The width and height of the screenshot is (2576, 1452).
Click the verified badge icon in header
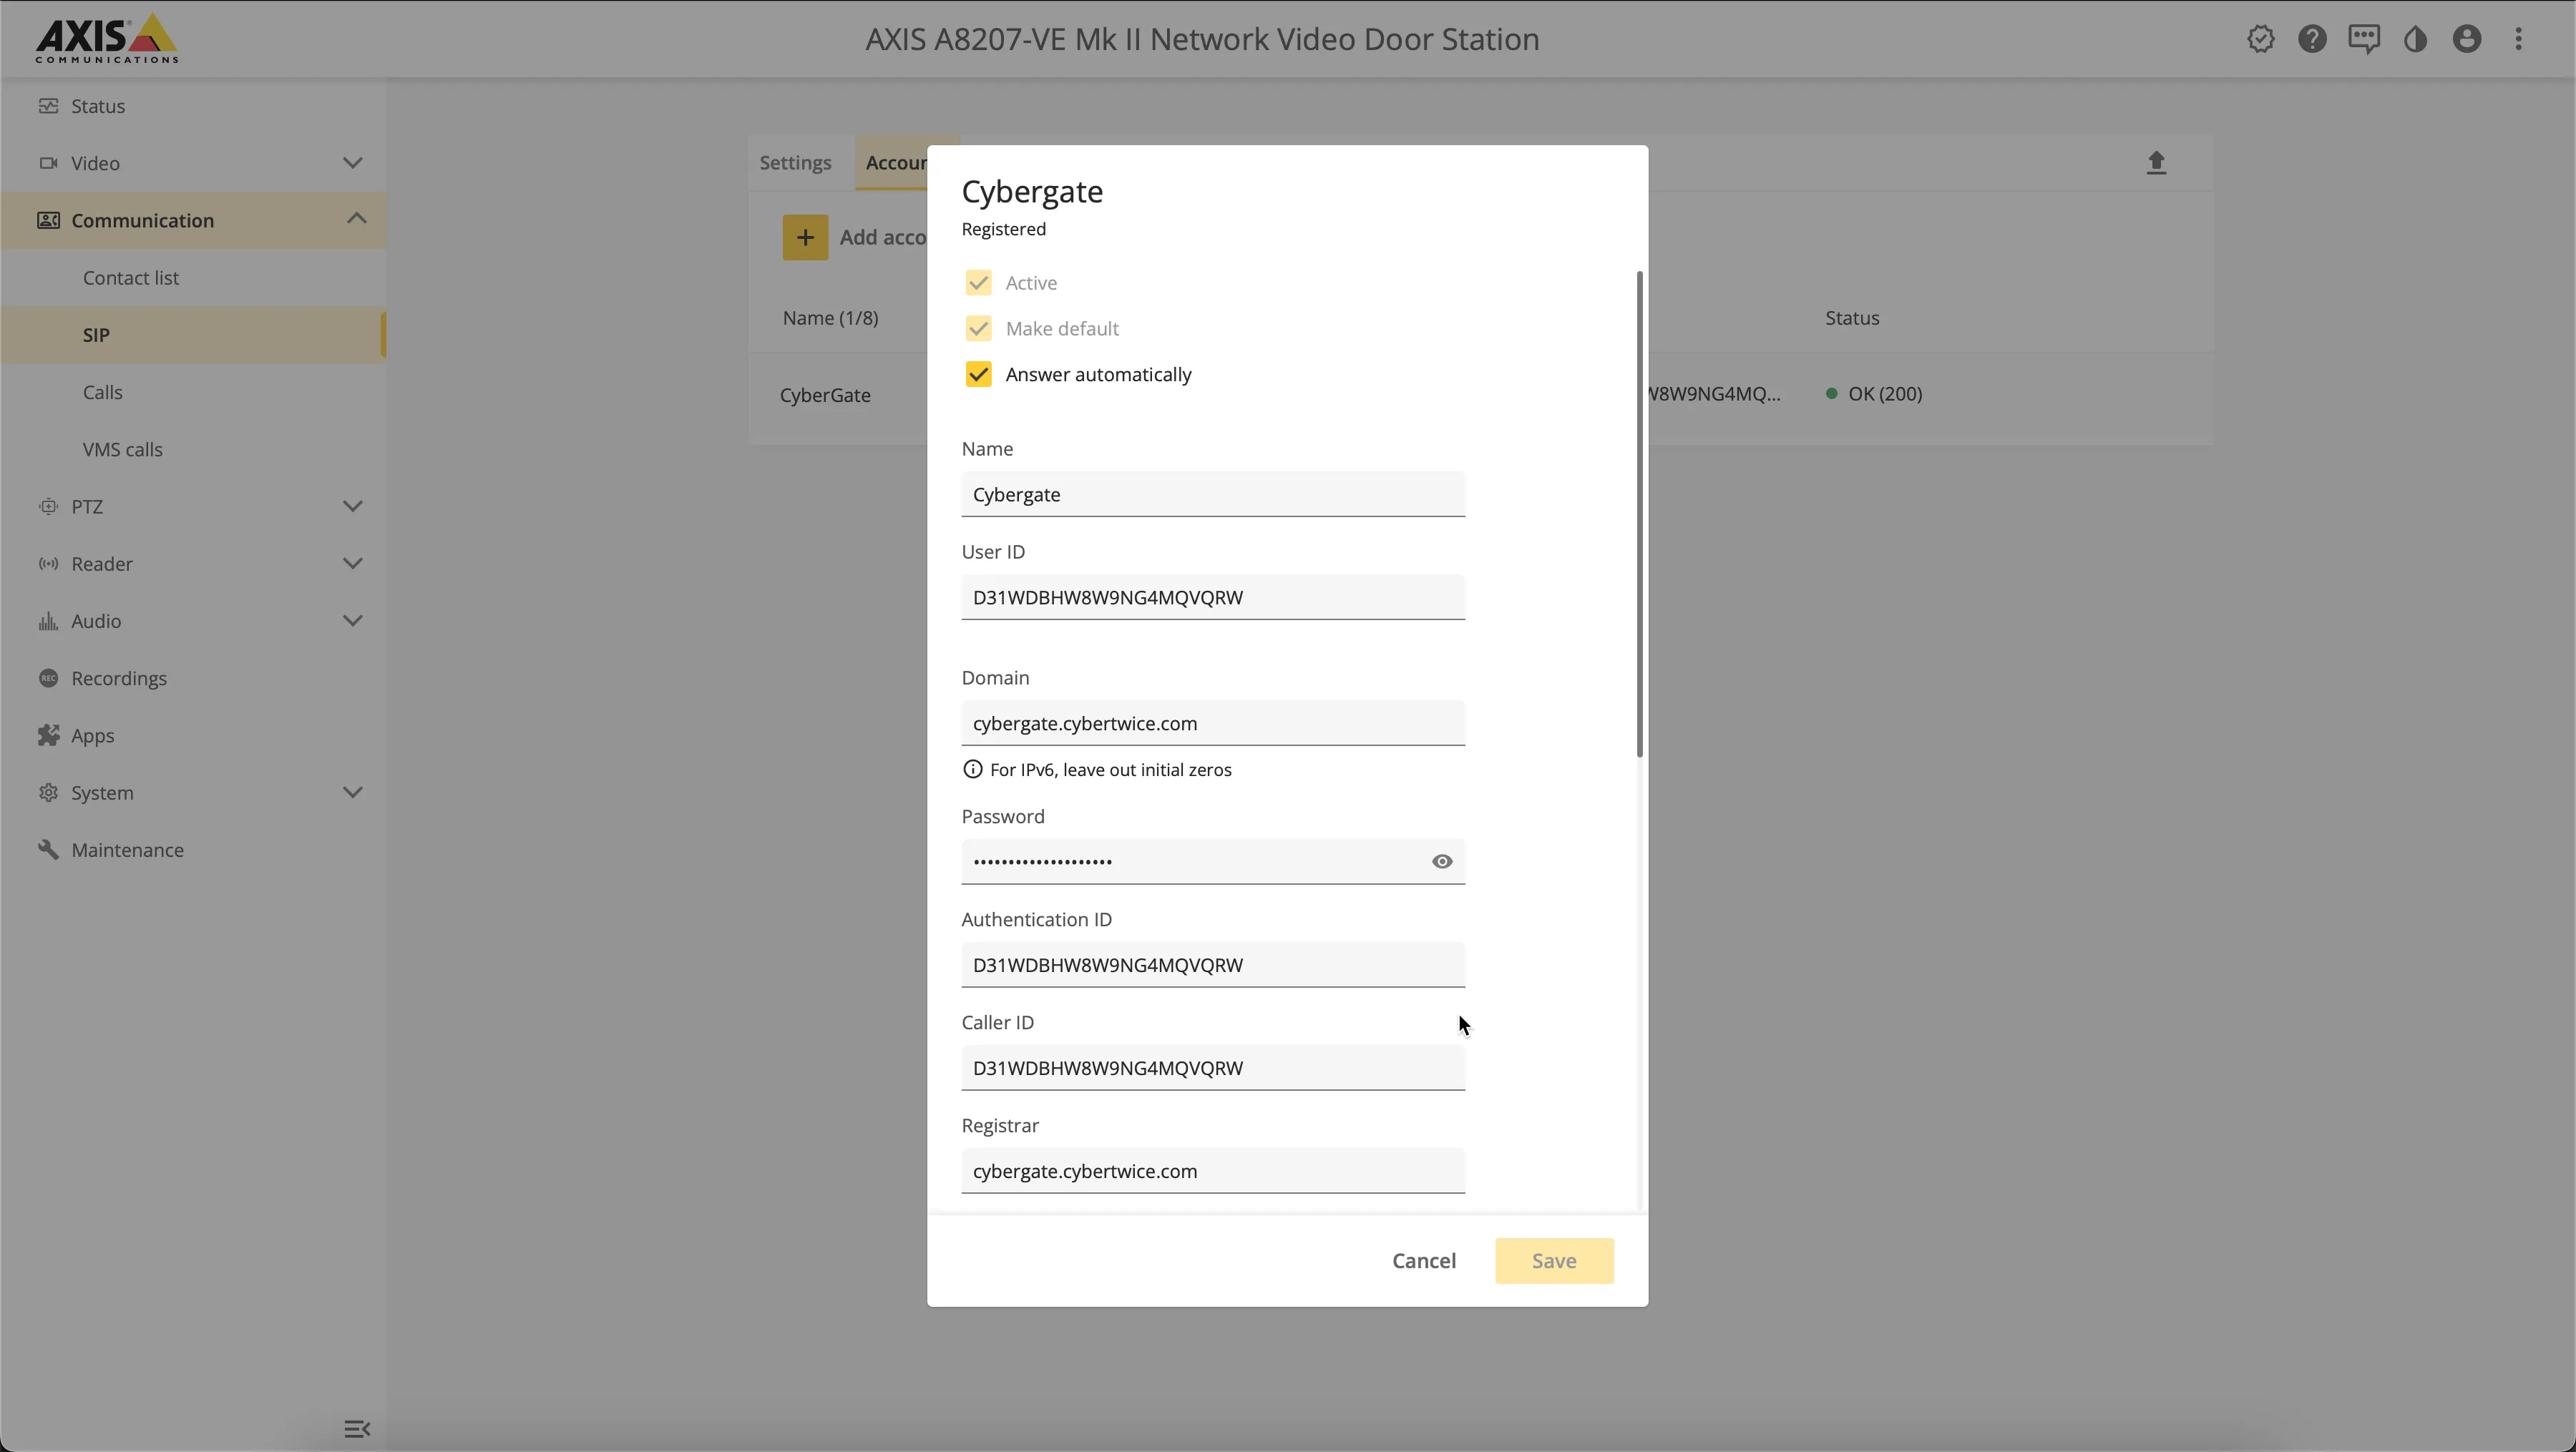pyautogui.click(x=2261, y=39)
